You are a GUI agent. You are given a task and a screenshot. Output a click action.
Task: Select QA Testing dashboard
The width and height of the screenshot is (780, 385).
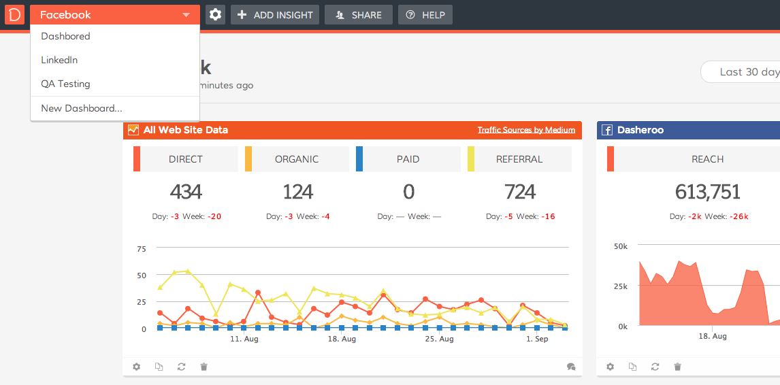pyautogui.click(x=115, y=84)
